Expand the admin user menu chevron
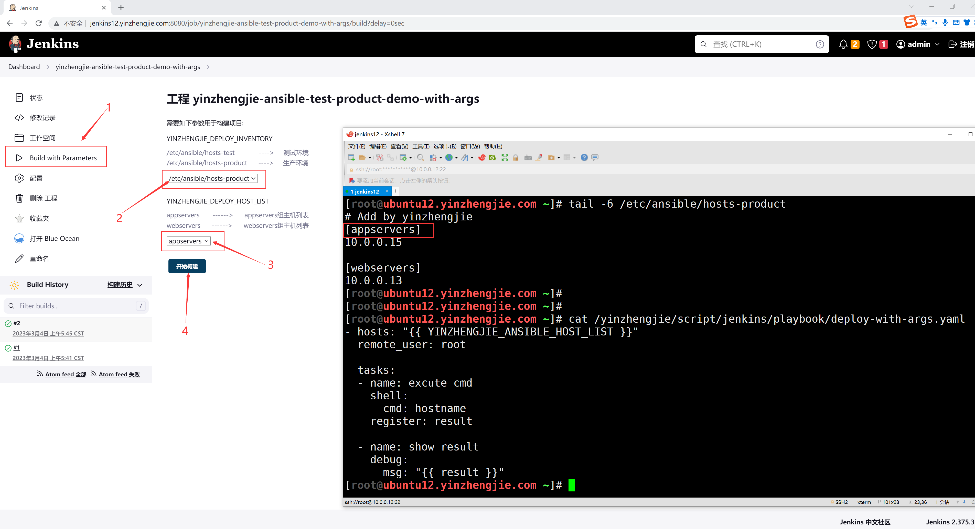 [937, 44]
